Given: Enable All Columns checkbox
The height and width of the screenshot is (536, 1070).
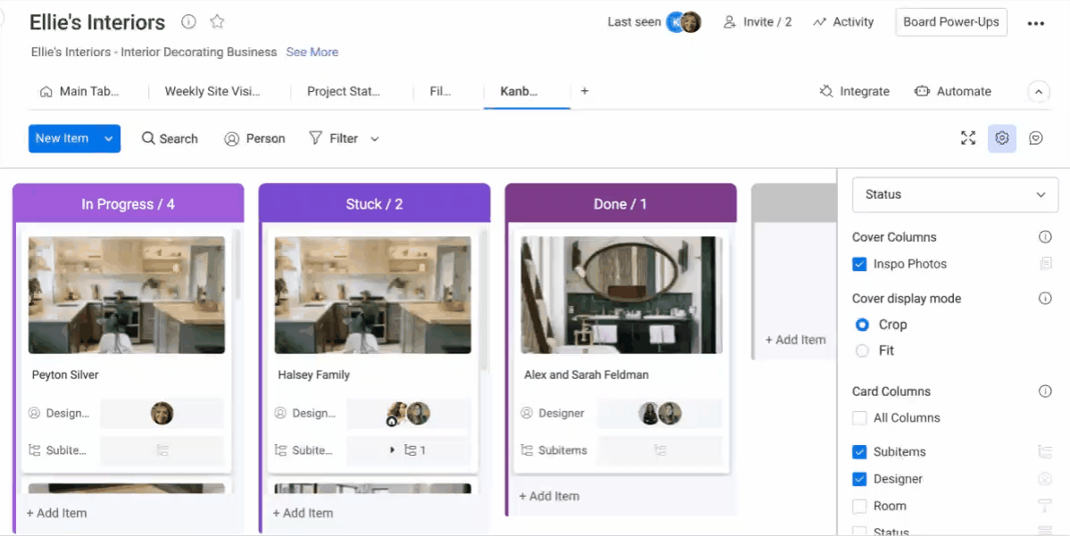Looking at the screenshot, I should click(859, 418).
